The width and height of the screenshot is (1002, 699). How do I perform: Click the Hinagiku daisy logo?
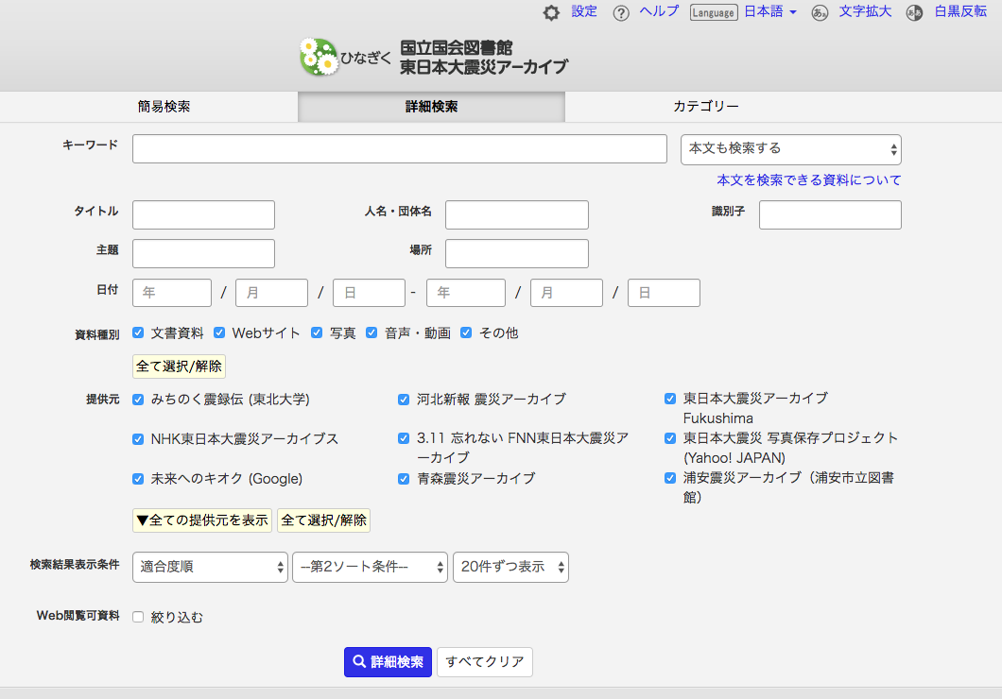pyautogui.click(x=319, y=57)
